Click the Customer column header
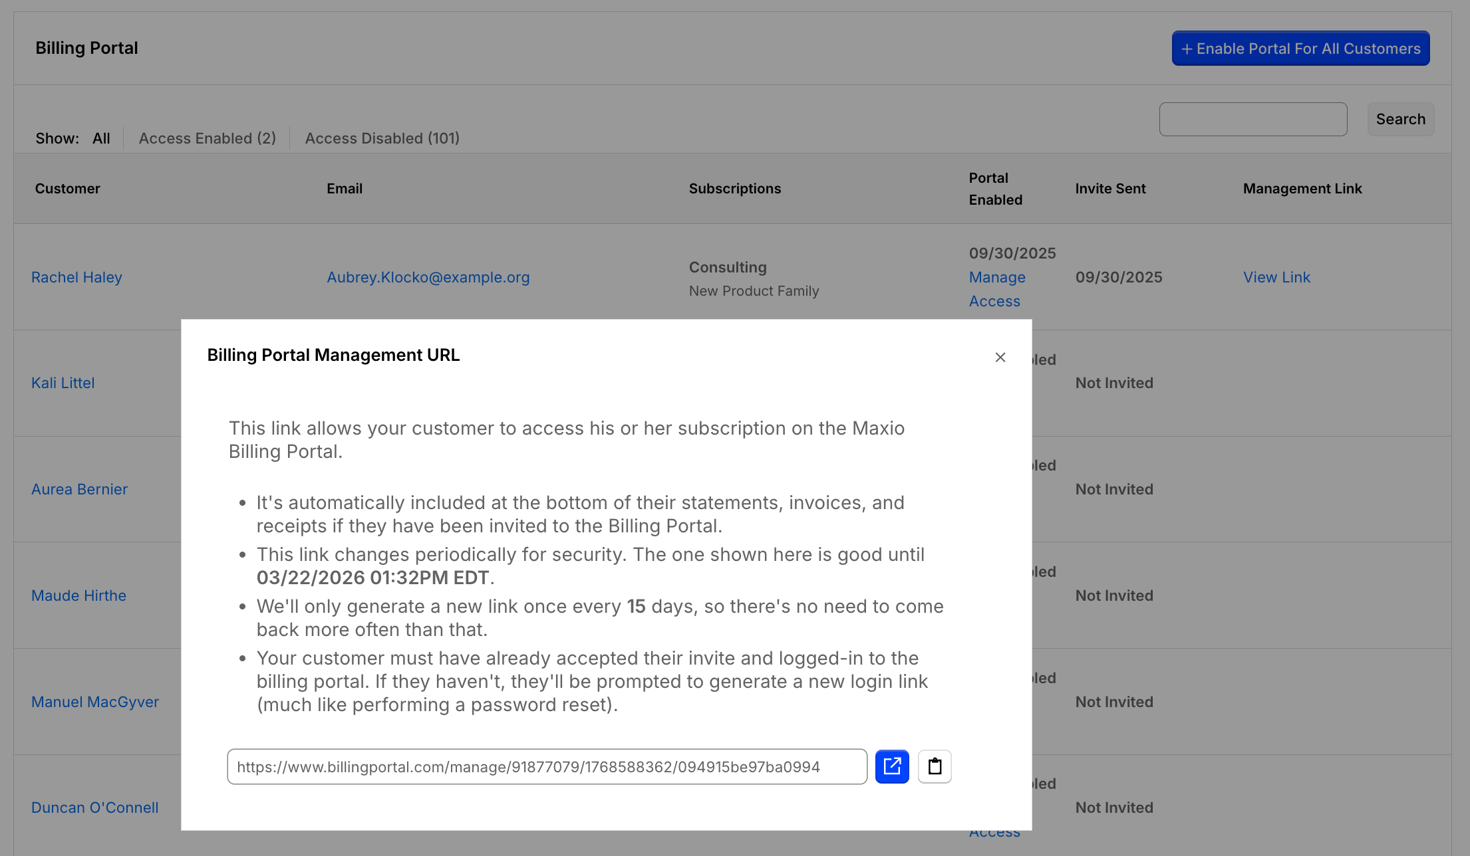This screenshot has width=1470, height=856. (x=67, y=189)
